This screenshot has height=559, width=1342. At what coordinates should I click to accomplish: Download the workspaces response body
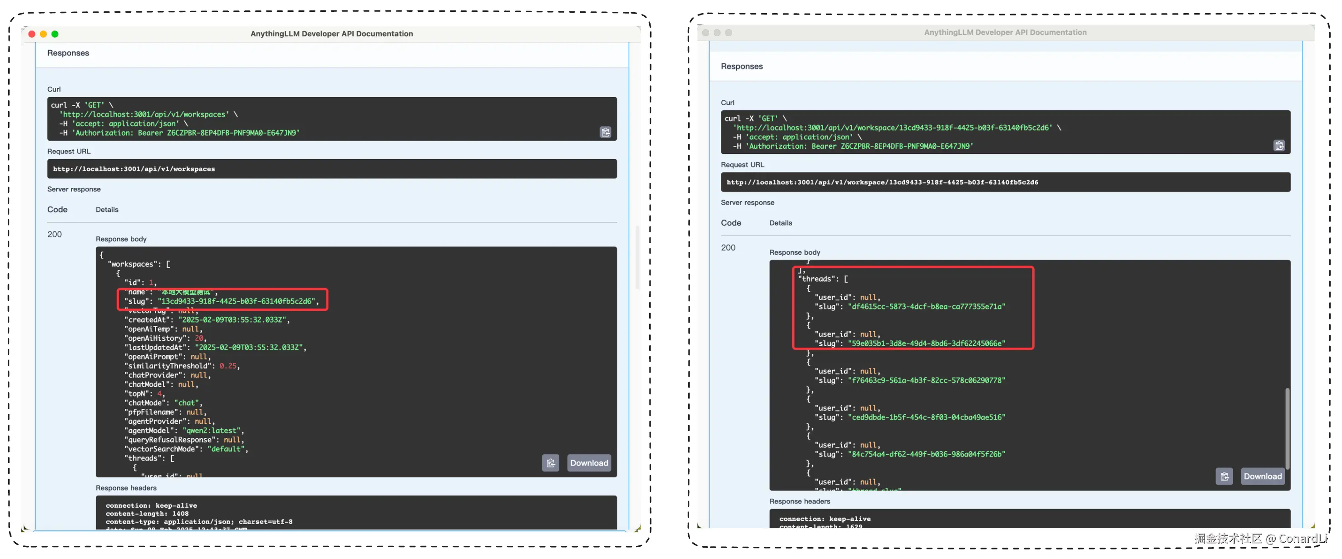pyautogui.click(x=588, y=463)
